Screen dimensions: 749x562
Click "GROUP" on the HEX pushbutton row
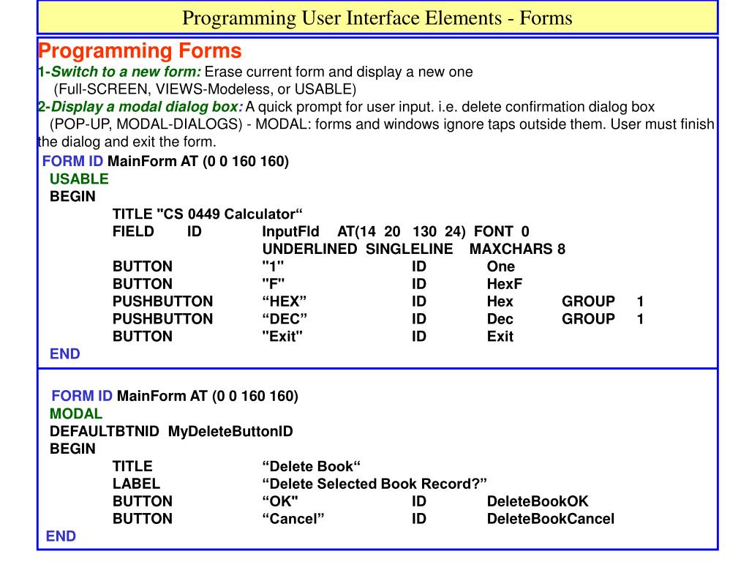point(588,301)
